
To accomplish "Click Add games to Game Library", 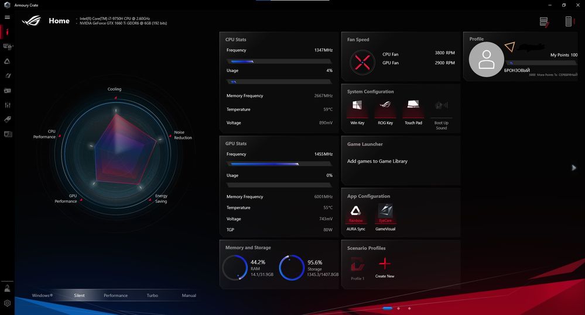I will tap(377, 161).
